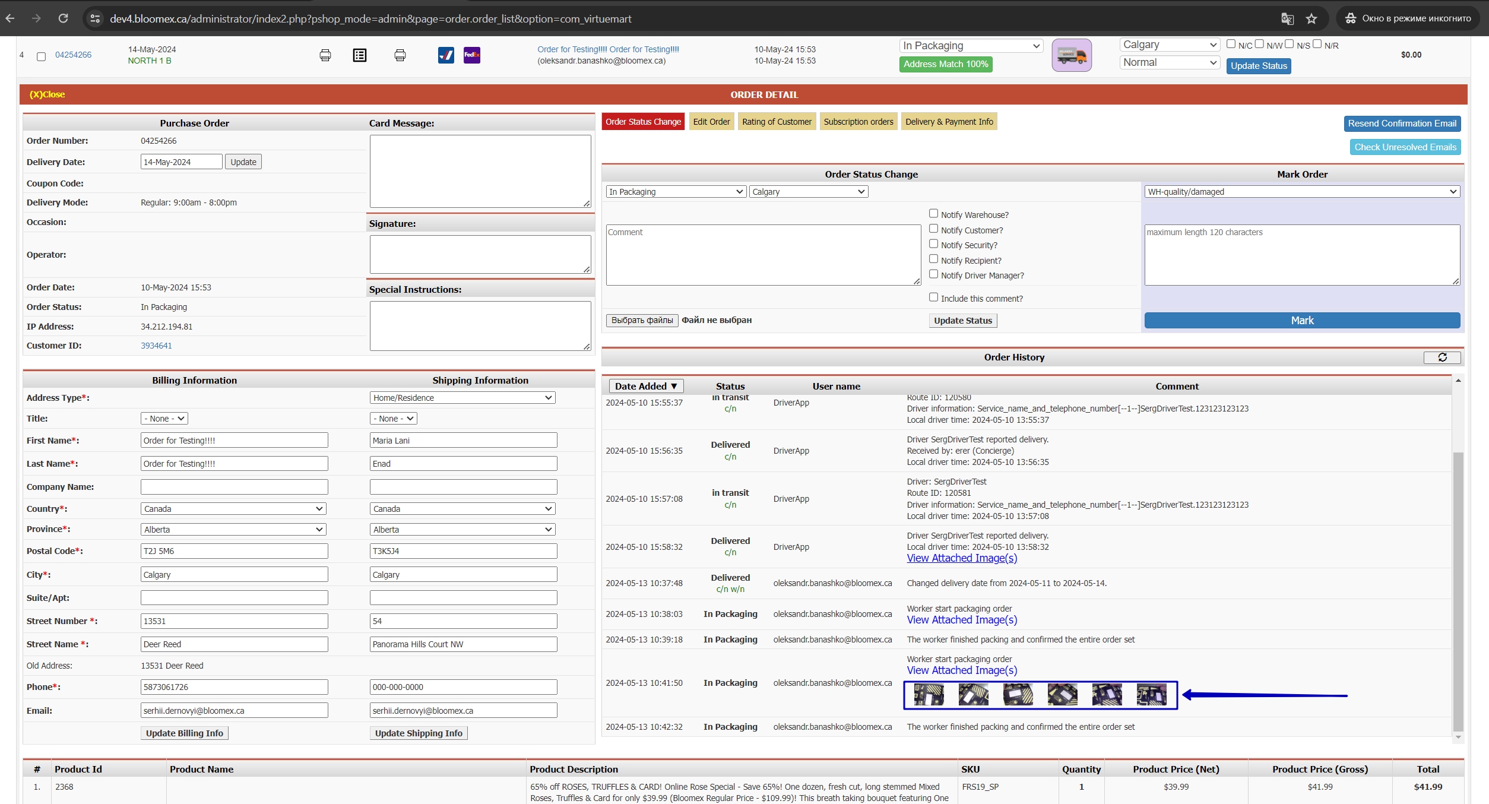1489x804 pixels.
Task: Check Include this comment option
Action: (x=933, y=297)
